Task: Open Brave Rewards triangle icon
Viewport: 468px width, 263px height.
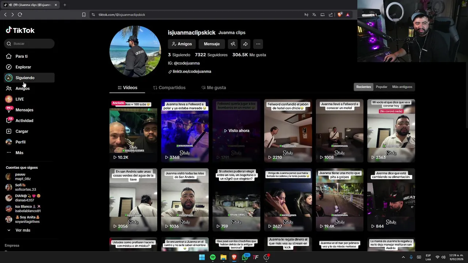Action: click(x=348, y=15)
